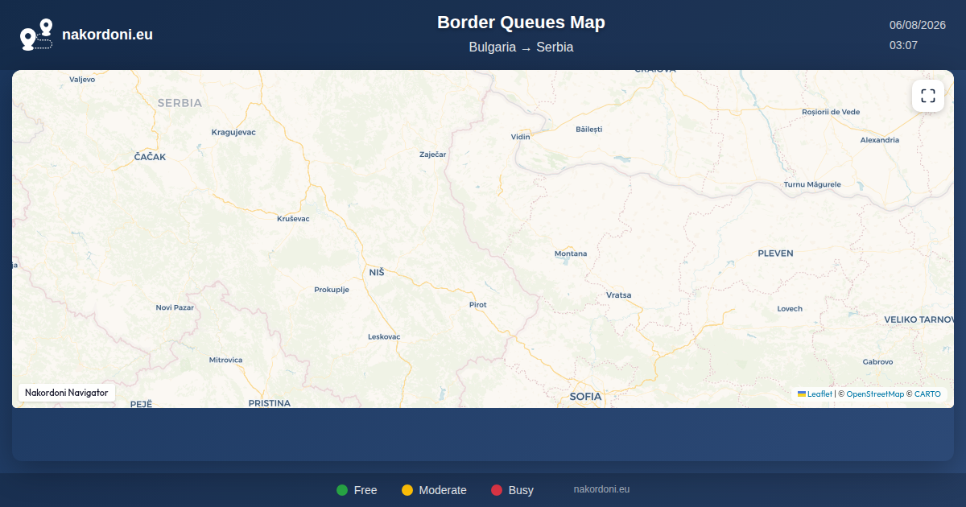Image resolution: width=966 pixels, height=507 pixels.
Task: Click the PRISTINA city label on map
Action: coord(269,403)
